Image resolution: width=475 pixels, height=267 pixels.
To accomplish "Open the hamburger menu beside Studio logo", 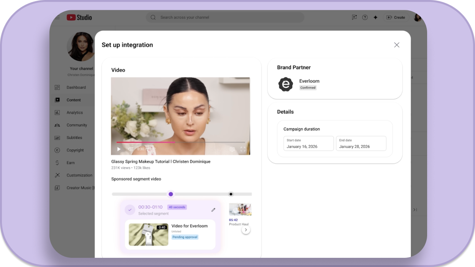I will click(57, 17).
